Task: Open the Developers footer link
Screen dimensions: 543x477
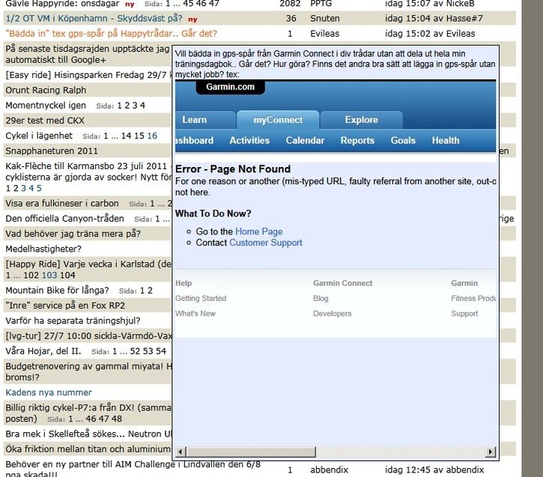Action: 332,313
